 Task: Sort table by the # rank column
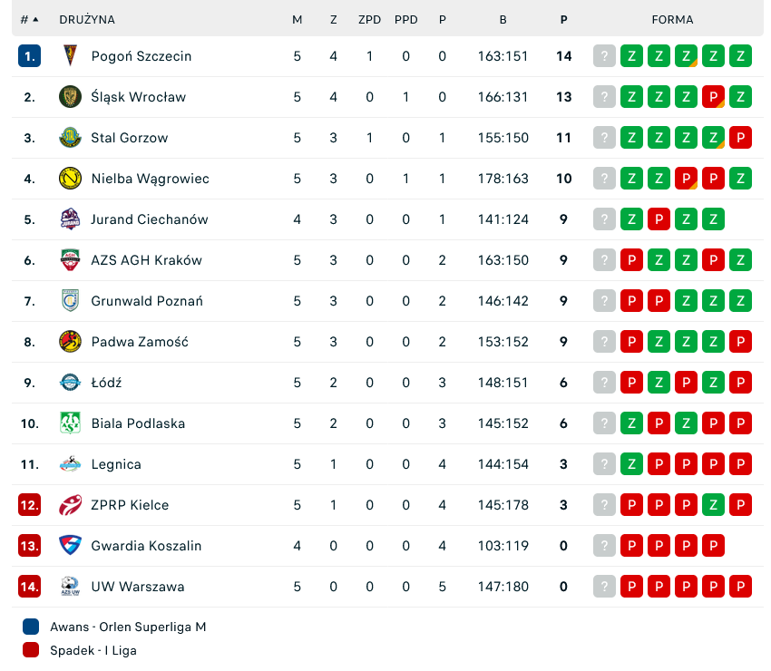click(x=29, y=20)
